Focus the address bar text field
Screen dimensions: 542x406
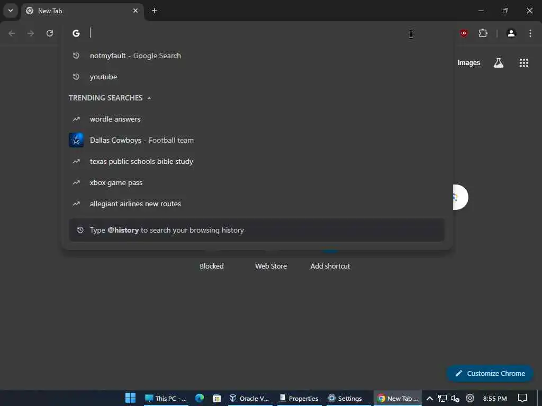point(256,33)
